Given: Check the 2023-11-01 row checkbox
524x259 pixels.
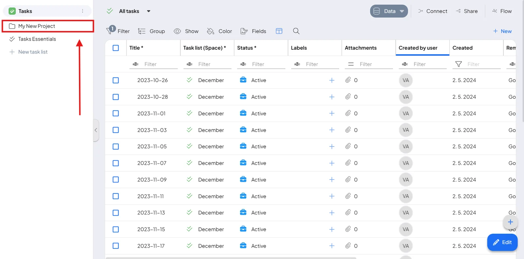Looking at the screenshot, I should [x=116, y=113].
